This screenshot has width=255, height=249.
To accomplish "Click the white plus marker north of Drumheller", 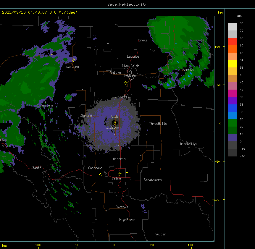I will click(x=181, y=111).
